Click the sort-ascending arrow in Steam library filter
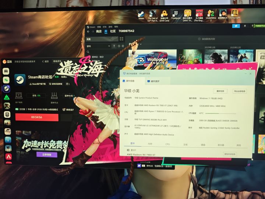265x199 pixels. (x=114, y=46)
